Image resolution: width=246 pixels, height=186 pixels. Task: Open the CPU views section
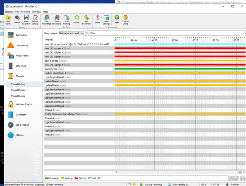tap(17, 66)
